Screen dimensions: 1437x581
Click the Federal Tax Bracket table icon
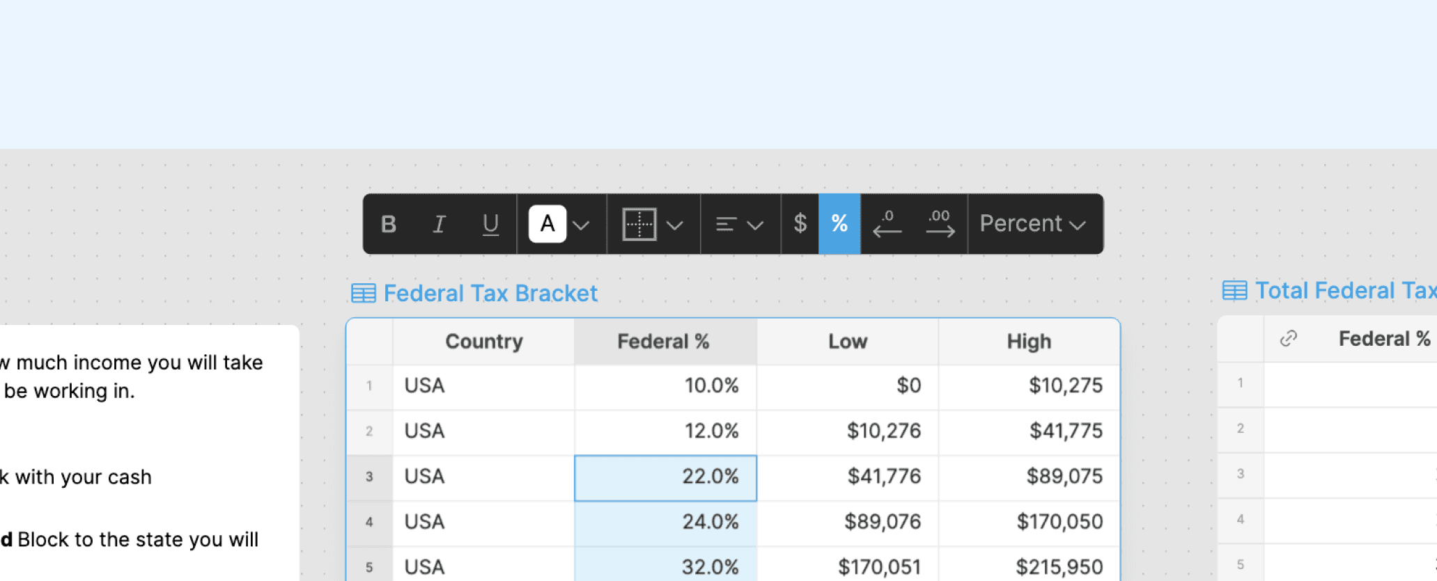click(364, 294)
